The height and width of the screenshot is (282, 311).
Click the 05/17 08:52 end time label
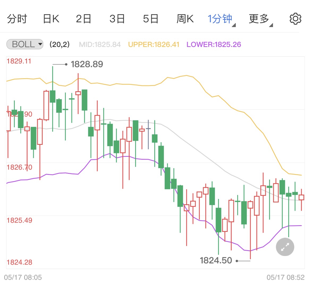click(285, 277)
